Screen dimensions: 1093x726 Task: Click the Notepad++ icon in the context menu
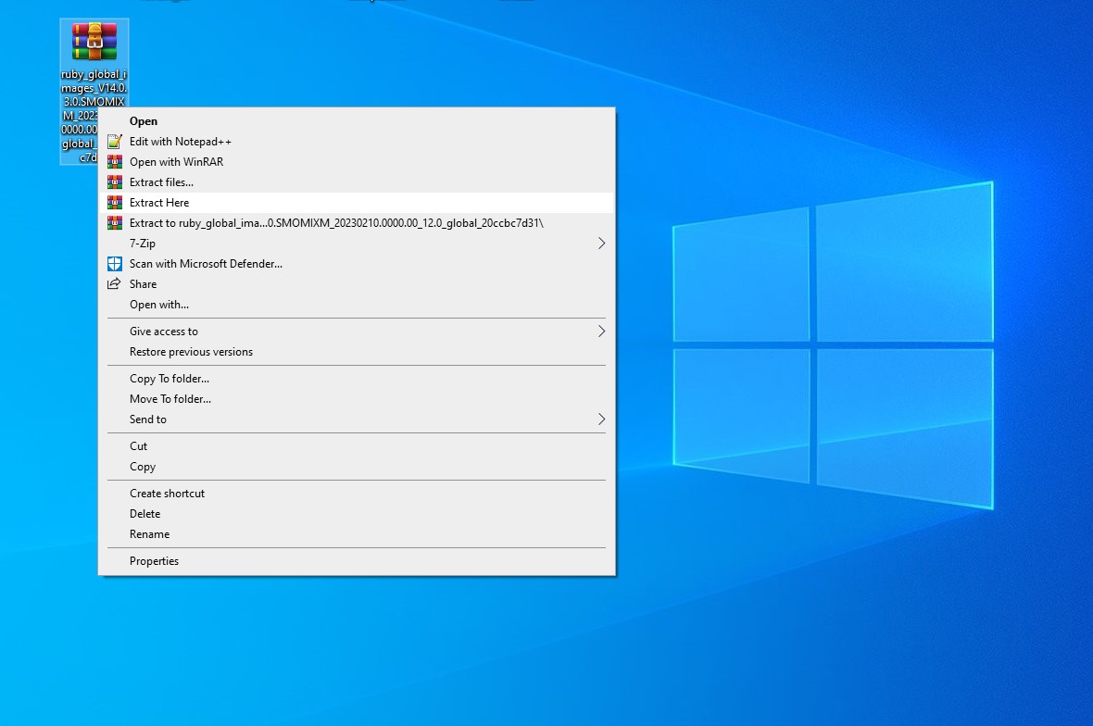tap(114, 142)
